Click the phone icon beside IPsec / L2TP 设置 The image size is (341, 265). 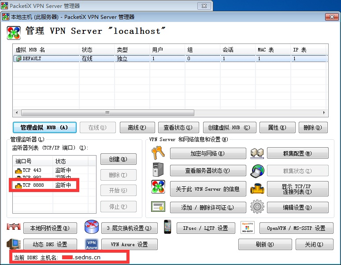(x=167, y=227)
